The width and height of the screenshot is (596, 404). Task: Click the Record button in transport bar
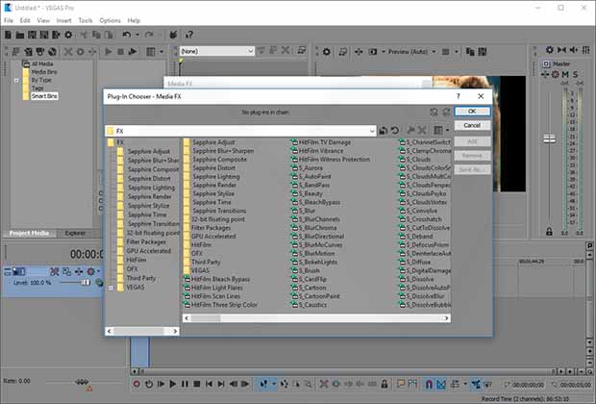tap(137, 384)
